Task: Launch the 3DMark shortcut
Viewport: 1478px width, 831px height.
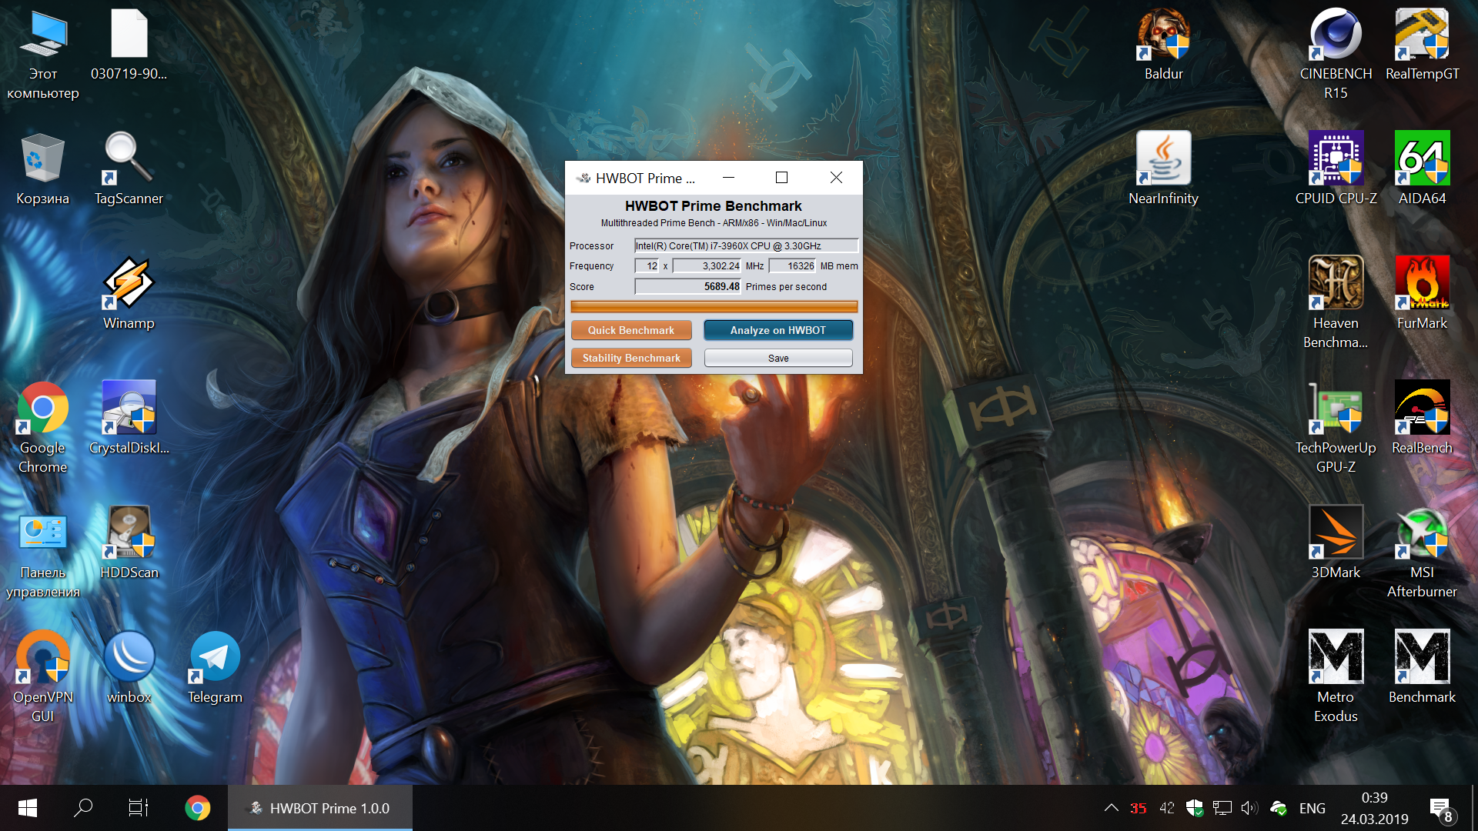Action: tap(1336, 543)
